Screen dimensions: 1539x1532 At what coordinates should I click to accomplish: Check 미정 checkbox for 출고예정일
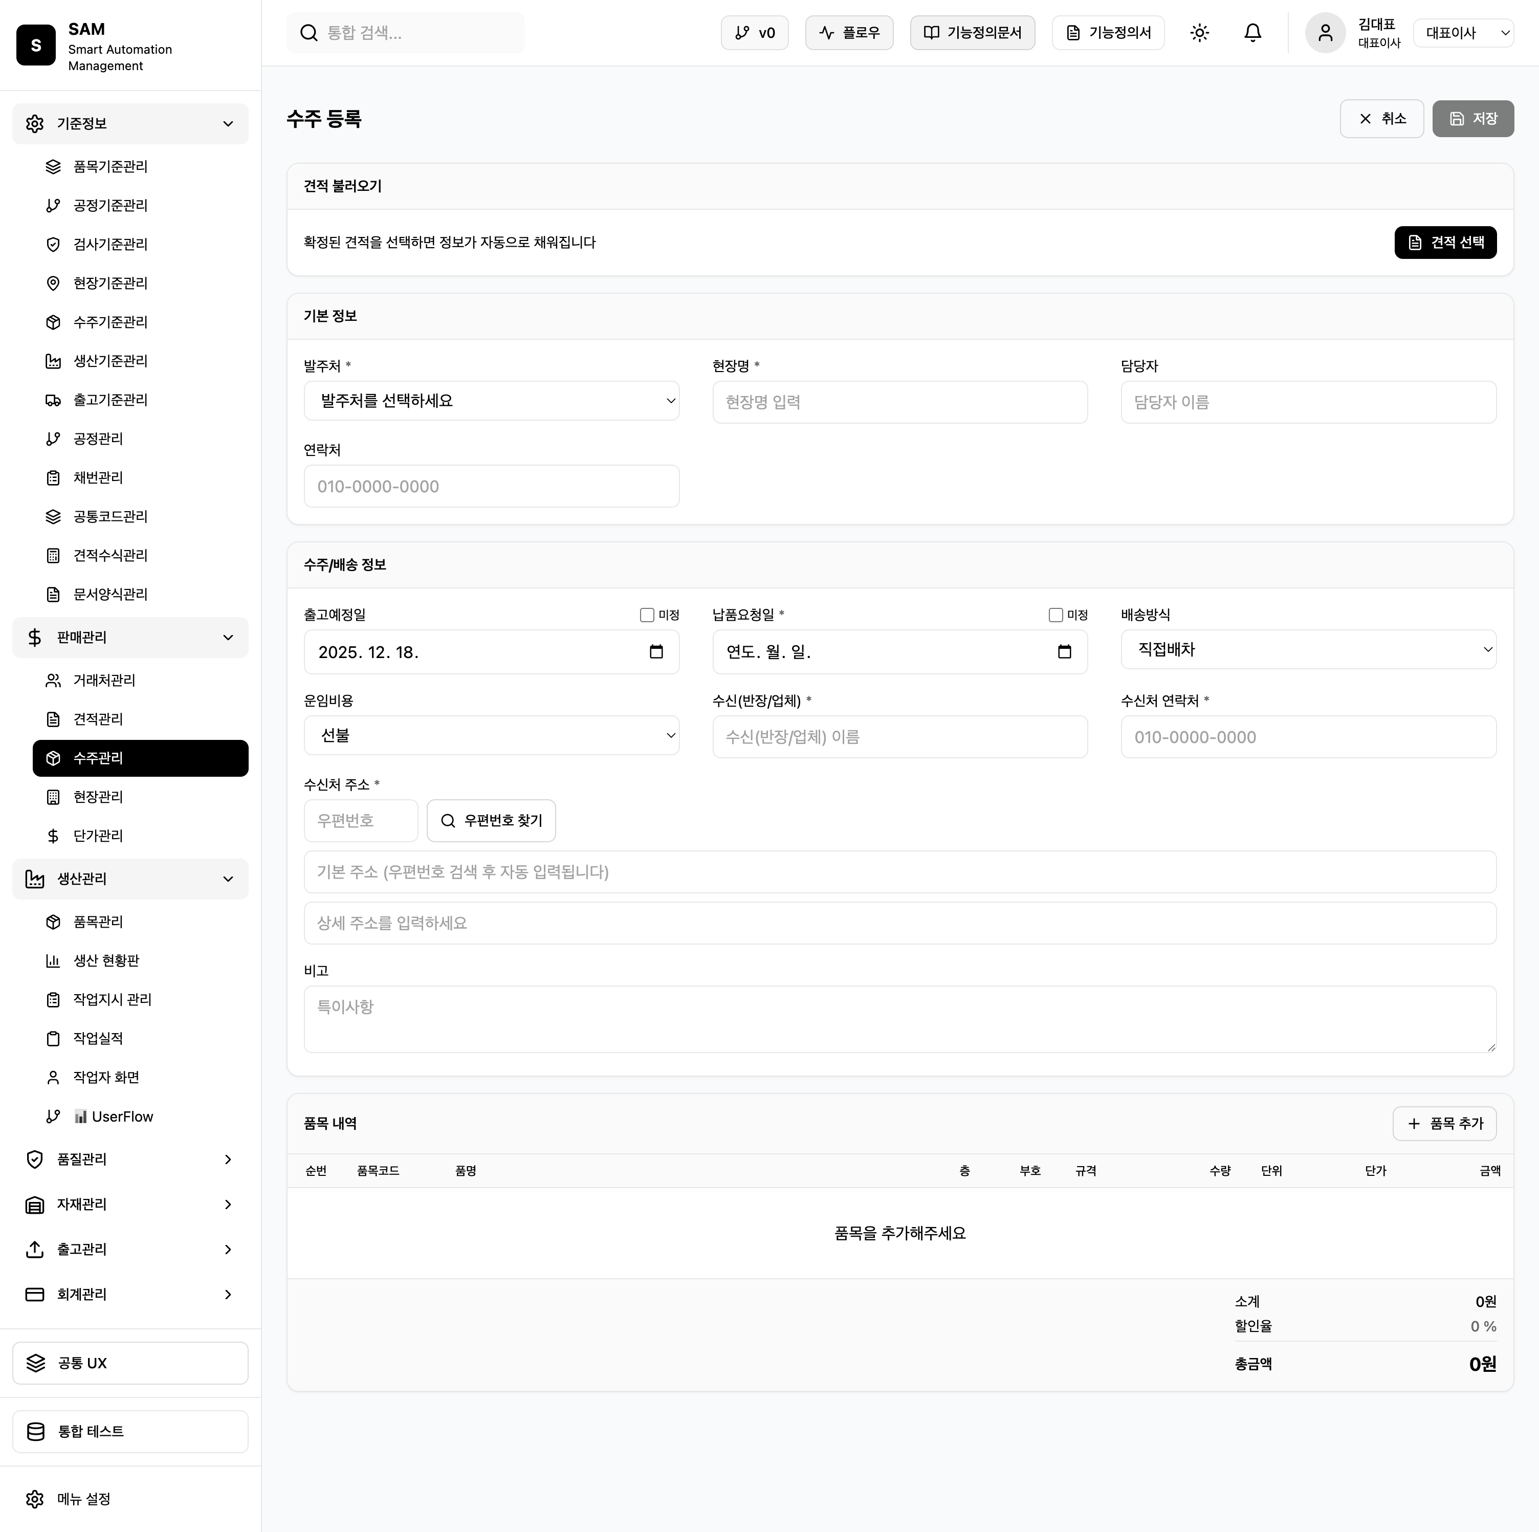[647, 615]
